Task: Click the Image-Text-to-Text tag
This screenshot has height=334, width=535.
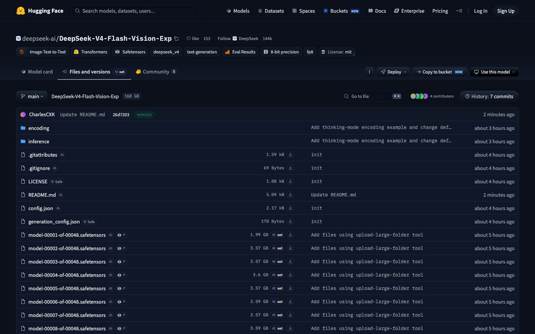Action: tap(43, 52)
